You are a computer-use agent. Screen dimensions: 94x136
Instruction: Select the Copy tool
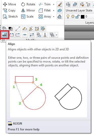tap(9, 10)
